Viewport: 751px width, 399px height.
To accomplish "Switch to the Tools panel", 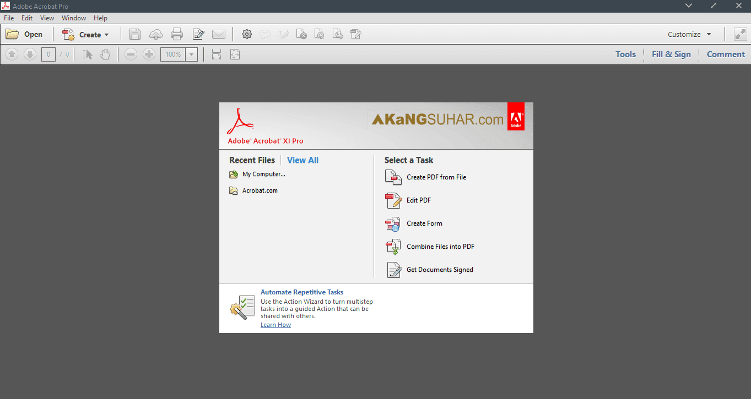I will [625, 54].
